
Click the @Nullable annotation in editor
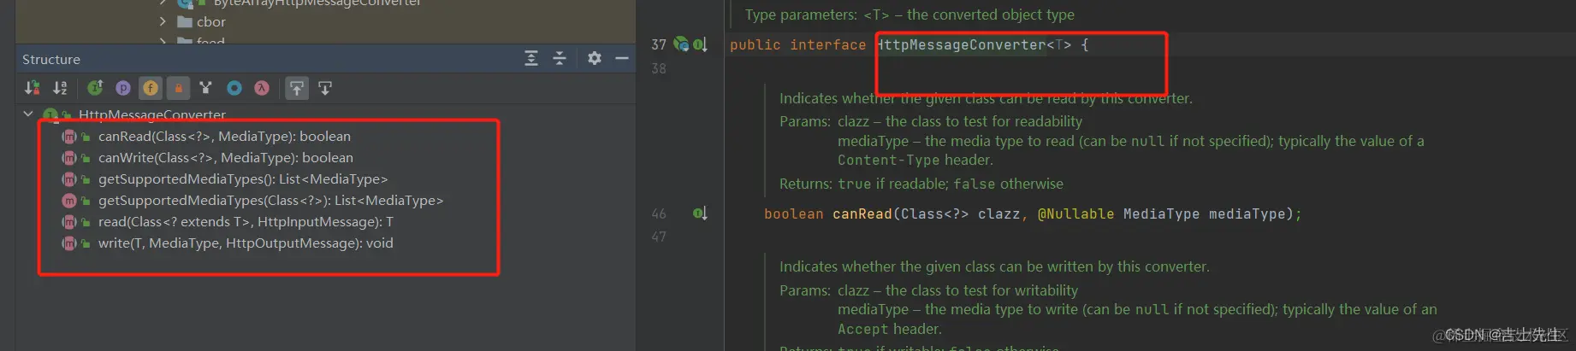point(1076,214)
